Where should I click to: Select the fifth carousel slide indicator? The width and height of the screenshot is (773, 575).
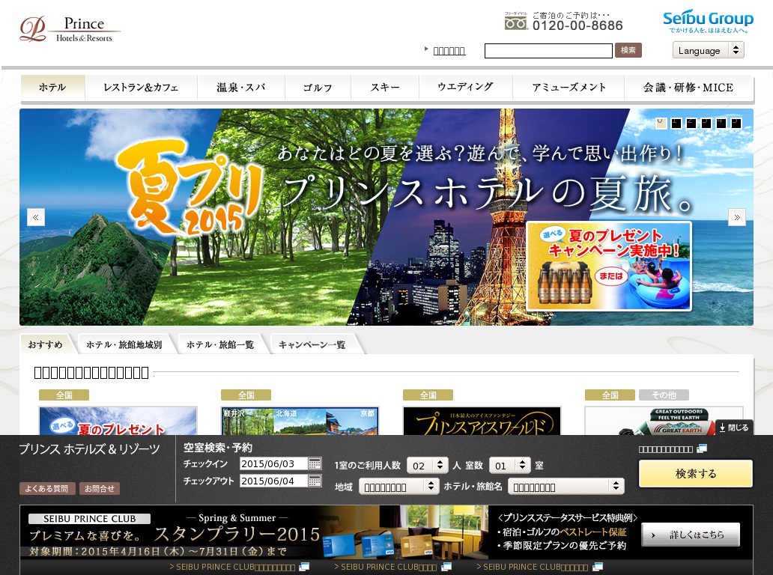pyautogui.click(x=721, y=124)
